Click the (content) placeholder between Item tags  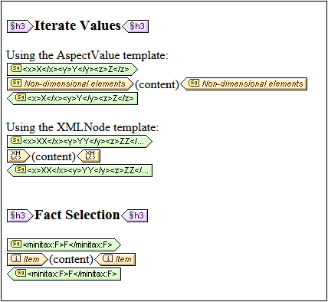tap(71, 260)
